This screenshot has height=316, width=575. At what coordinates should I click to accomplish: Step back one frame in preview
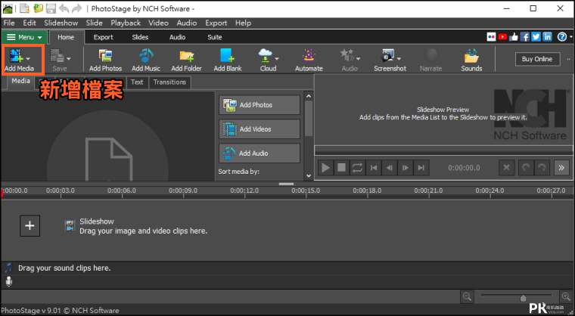pos(390,168)
